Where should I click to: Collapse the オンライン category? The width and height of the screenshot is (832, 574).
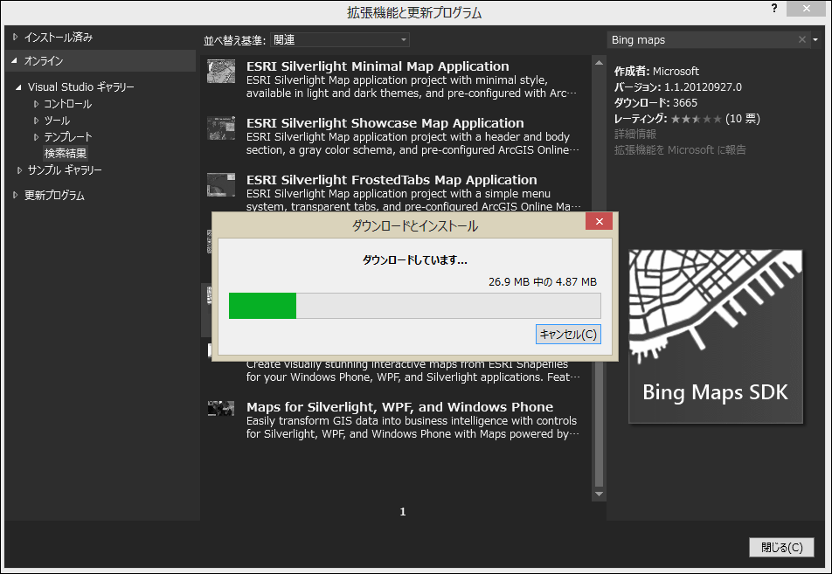tap(14, 60)
